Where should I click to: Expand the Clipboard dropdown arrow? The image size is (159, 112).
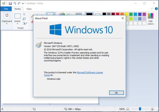pyautogui.click(x=7, y=24)
